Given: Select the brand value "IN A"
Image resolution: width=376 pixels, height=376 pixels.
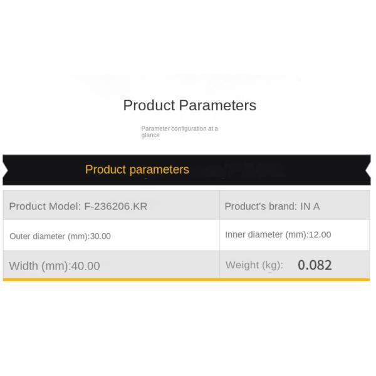Looking at the screenshot, I should [310, 206].
